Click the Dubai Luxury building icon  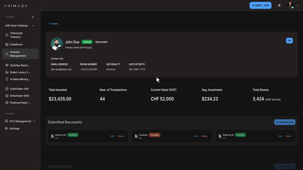click(7, 72)
